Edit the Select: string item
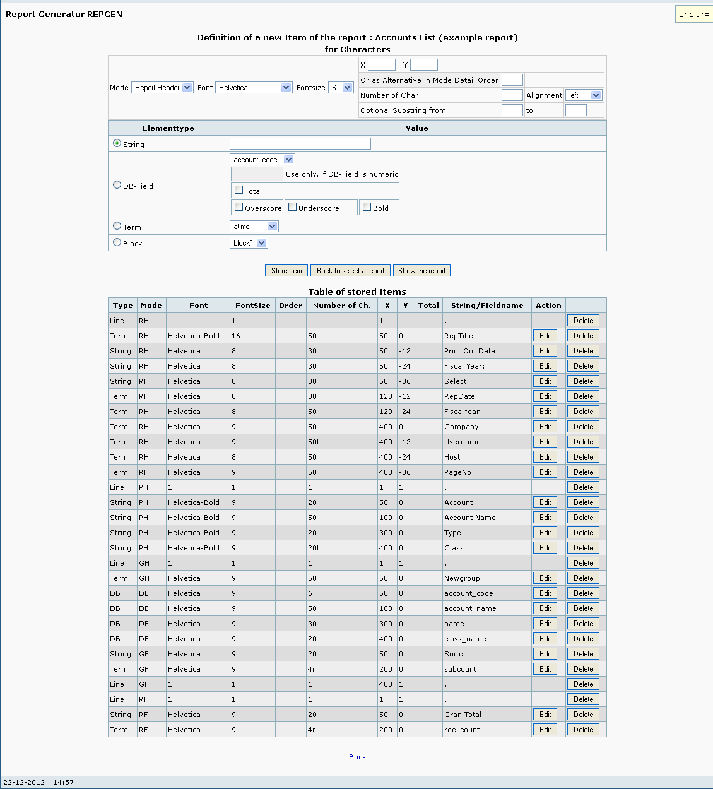The image size is (713, 789). coord(545,381)
